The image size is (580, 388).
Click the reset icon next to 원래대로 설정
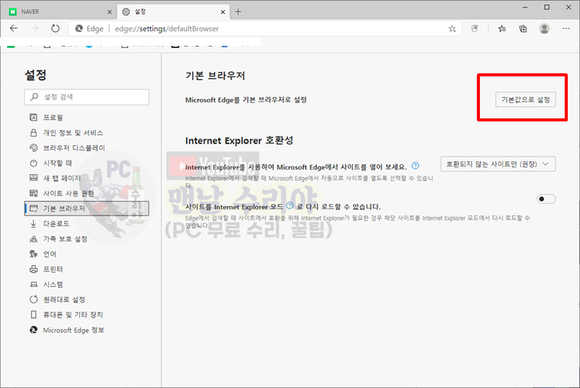pos(34,299)
